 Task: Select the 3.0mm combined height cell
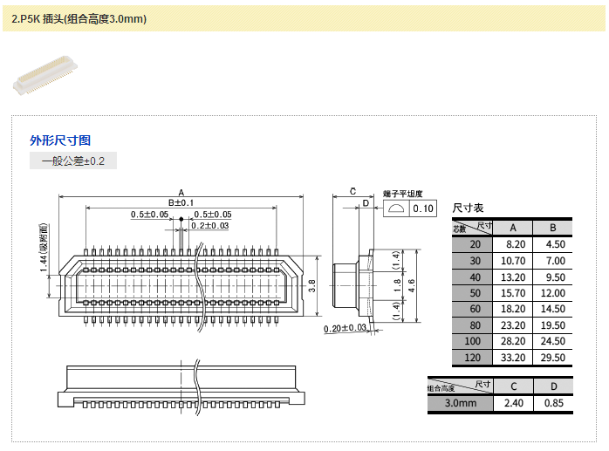click(x=459, y=403)
